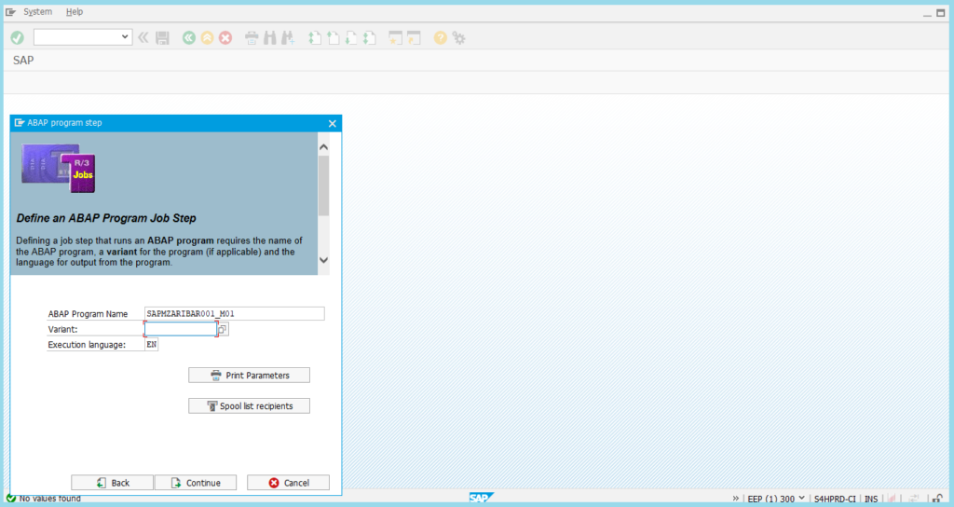Screen dimensions: 954x507
Task: Click the green Enter checkmark icon
Action: [x=17, y=37]
